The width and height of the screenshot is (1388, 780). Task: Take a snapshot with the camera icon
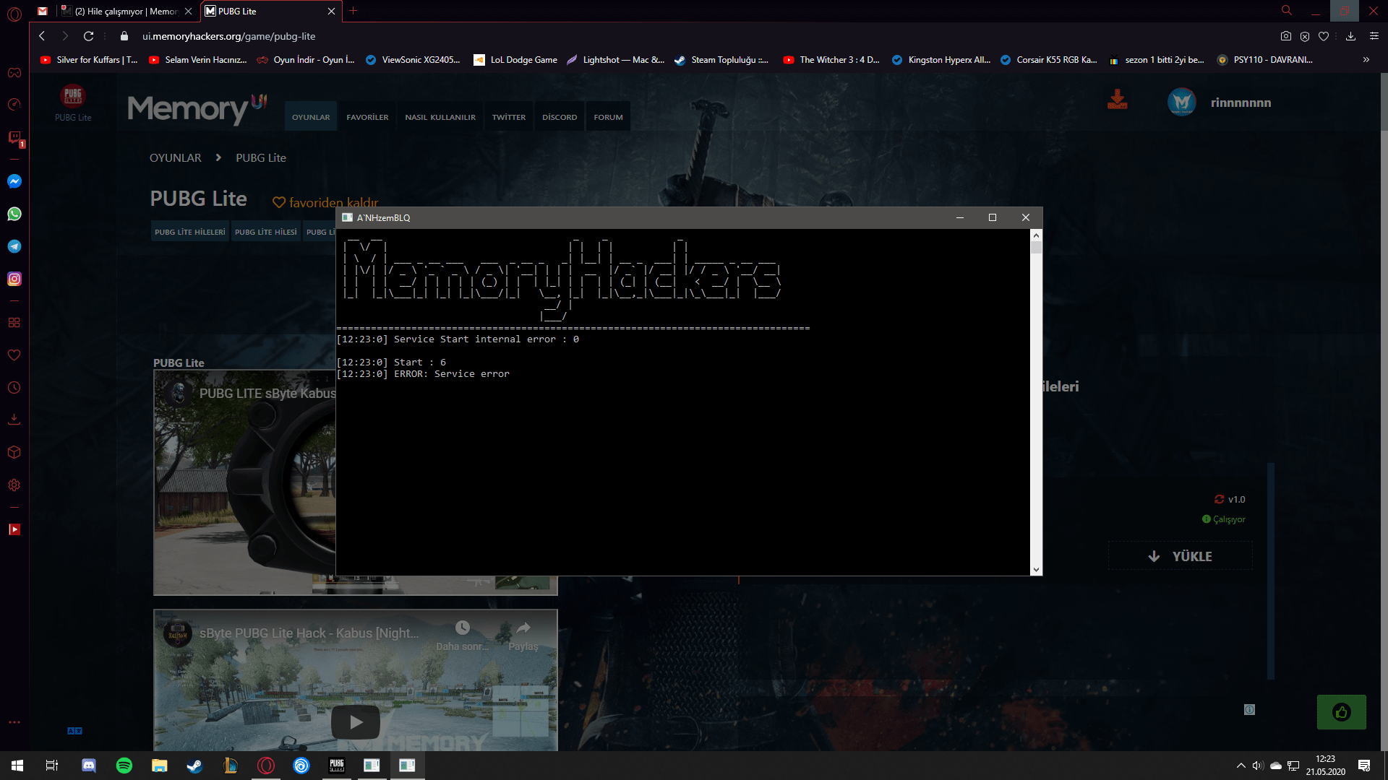pyautogui.click(x=1285, y=36)
